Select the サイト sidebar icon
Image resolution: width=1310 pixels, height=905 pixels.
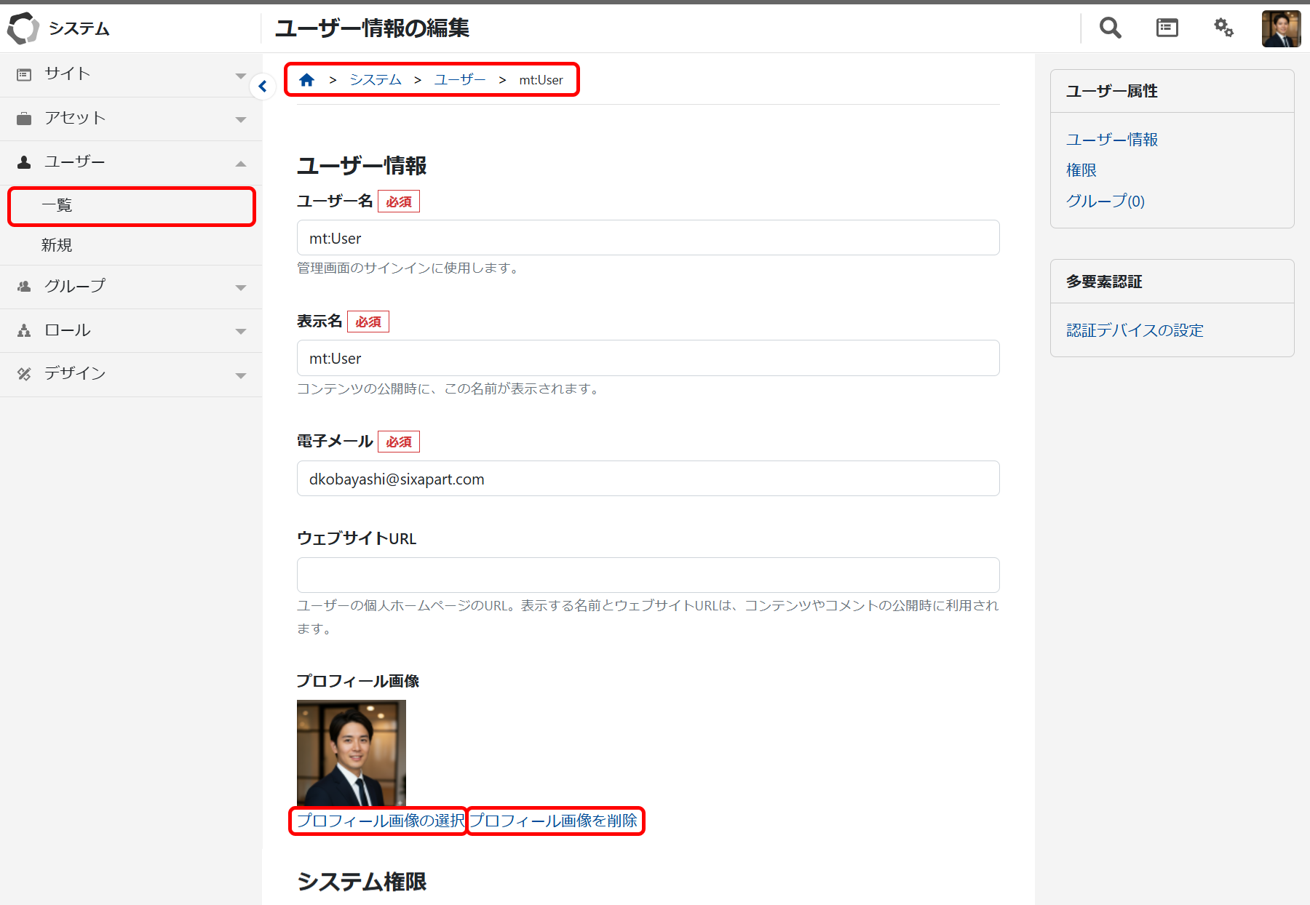point(24,73)
